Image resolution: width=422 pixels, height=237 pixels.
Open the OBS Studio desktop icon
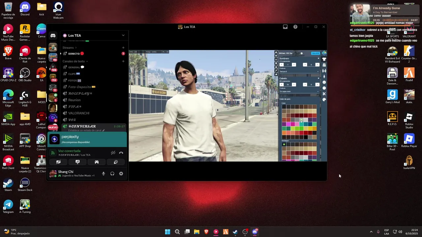pyautogui.click(x=25, y=75)
